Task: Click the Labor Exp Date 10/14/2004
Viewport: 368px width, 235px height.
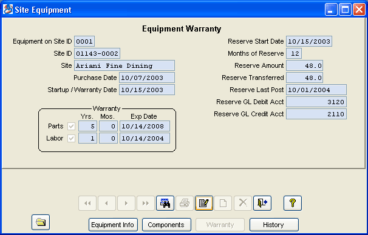Action: [x=145, y=138]
